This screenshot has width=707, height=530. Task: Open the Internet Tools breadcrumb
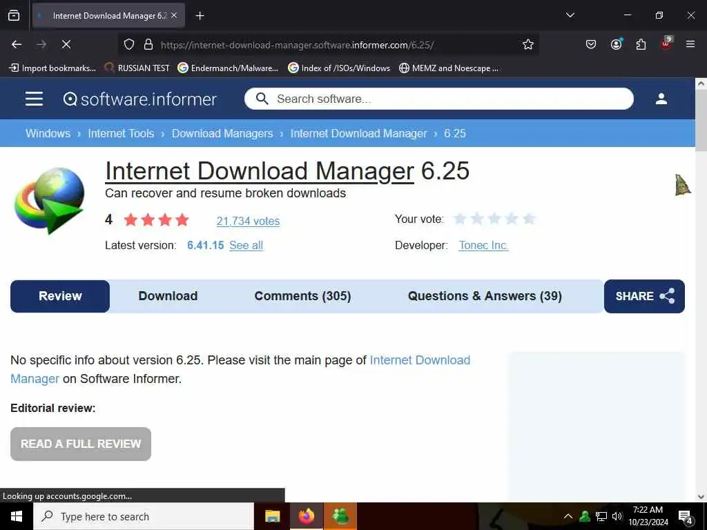(121, 133)
